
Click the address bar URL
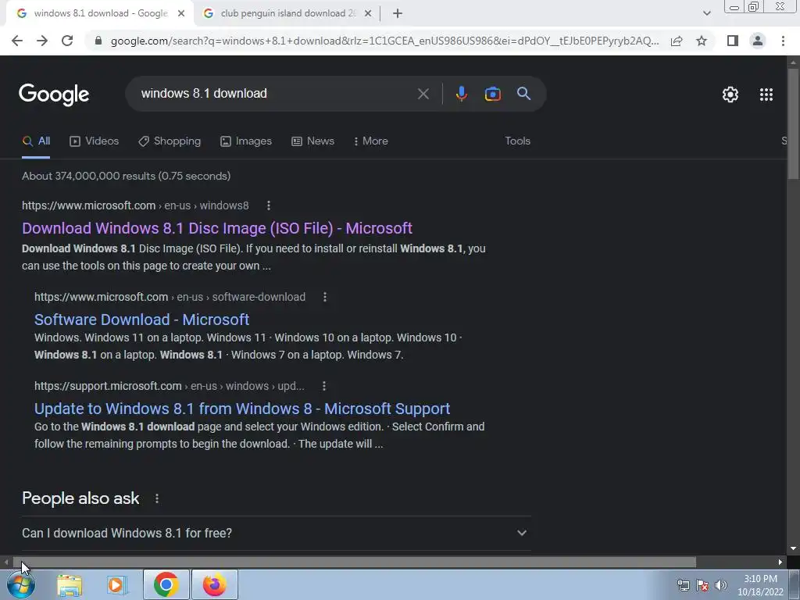coord(384,41)
